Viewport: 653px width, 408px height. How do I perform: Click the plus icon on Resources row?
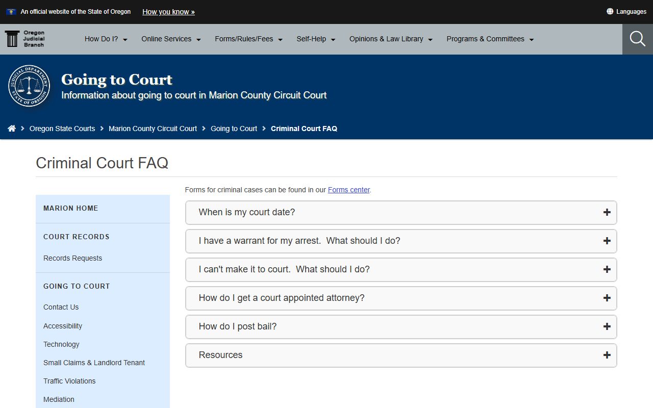(607, 355)
